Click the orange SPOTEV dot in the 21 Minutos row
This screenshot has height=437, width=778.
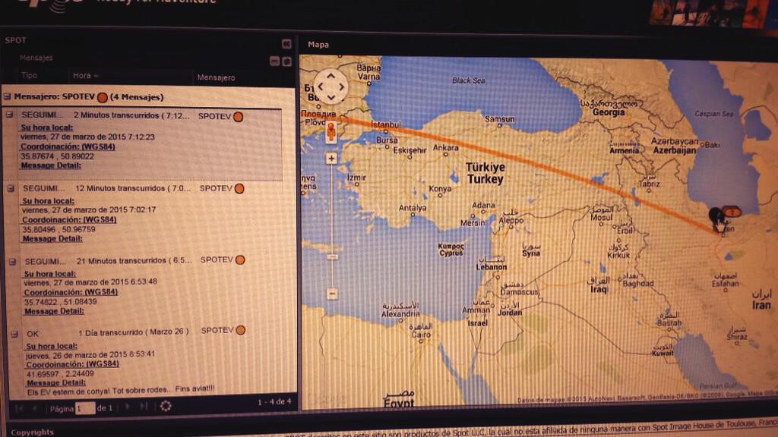[x=240, y=260]
